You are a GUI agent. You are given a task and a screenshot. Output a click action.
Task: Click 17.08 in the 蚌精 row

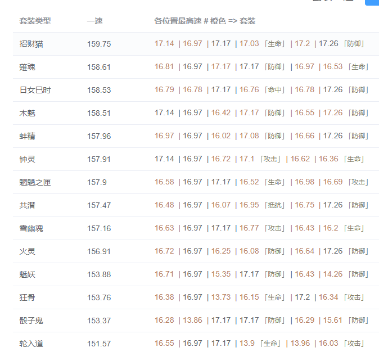249,136
